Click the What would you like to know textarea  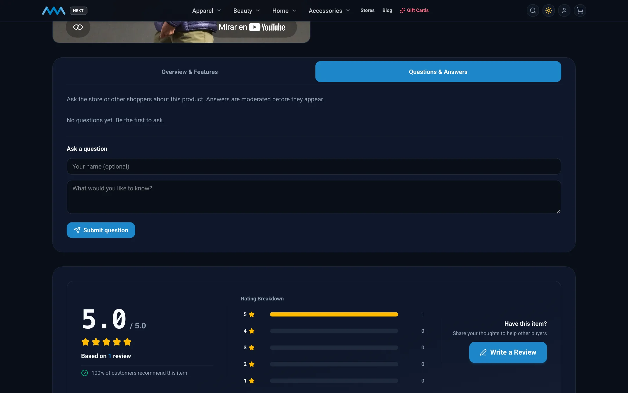click(x=314, y=197)
